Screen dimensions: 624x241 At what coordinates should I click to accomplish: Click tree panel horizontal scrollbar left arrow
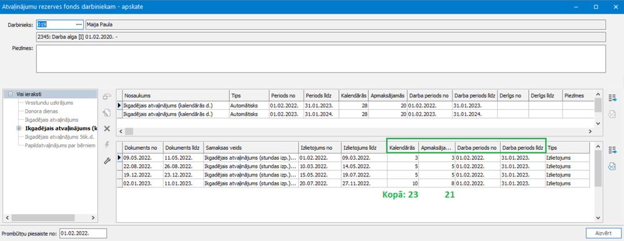(8, 218)
